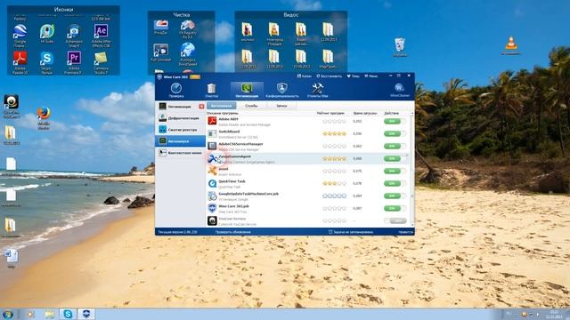Click the Wise Care 365.job shield icon
This screenshot has height=320, width=570.
[212, 208]
